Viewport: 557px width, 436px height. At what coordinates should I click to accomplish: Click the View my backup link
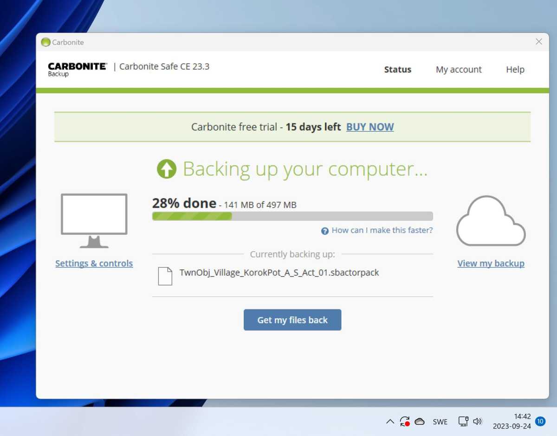pyautogui.click(x=491, y=263)
